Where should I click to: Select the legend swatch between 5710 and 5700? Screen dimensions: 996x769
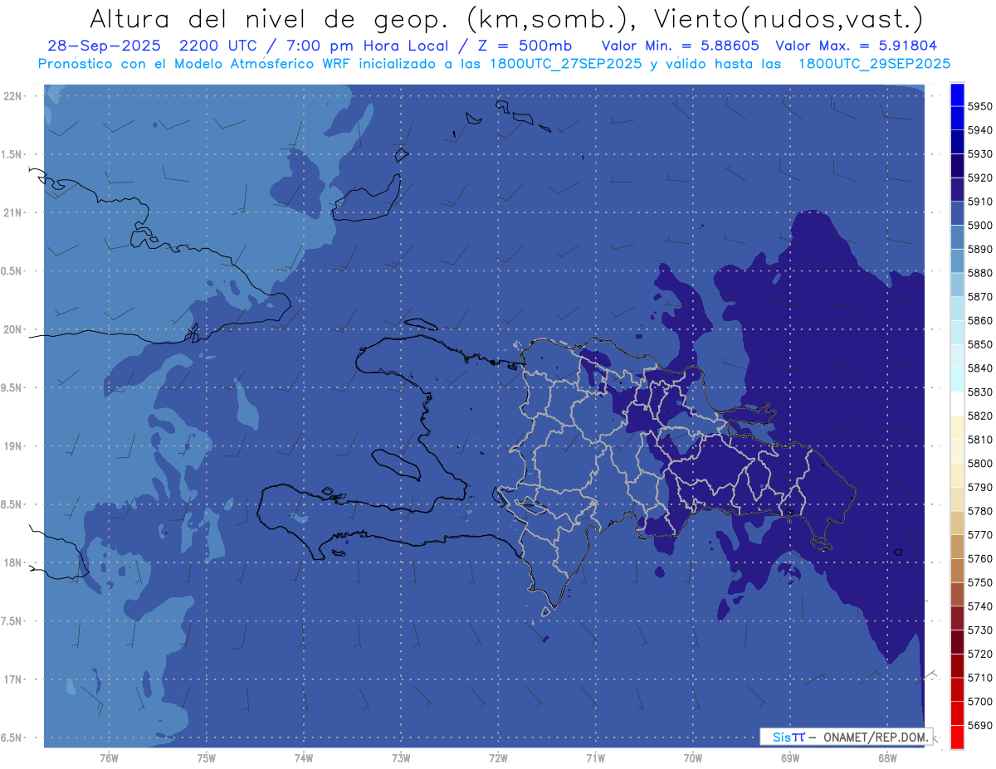coord(957,689)
